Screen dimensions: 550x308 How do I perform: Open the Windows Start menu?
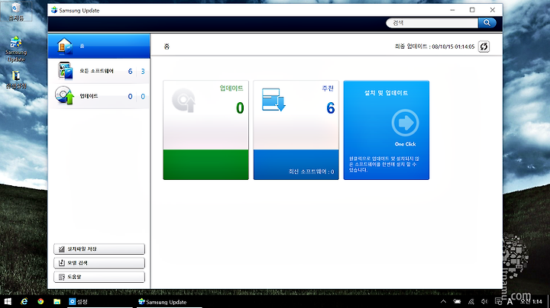(8, 302)
